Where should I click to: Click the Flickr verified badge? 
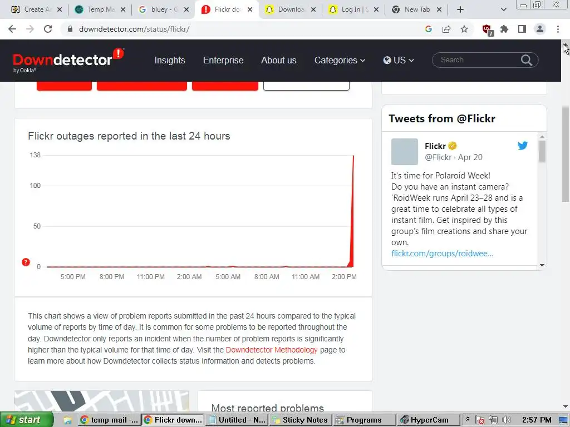[452, 146]
